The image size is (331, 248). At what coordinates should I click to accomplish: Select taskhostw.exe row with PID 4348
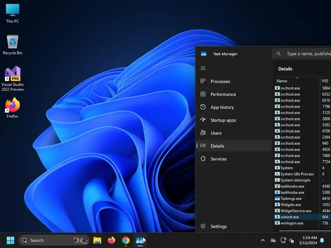click(x=302, y=186)
